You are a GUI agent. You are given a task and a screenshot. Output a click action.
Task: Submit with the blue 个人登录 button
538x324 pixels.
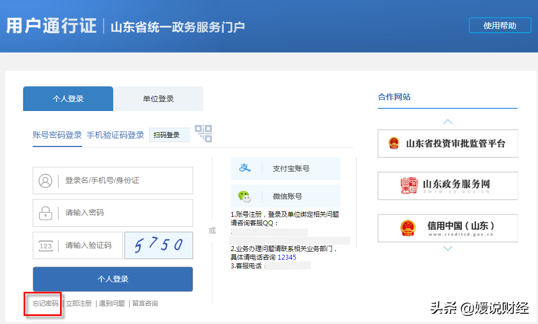tap(113, 279)
